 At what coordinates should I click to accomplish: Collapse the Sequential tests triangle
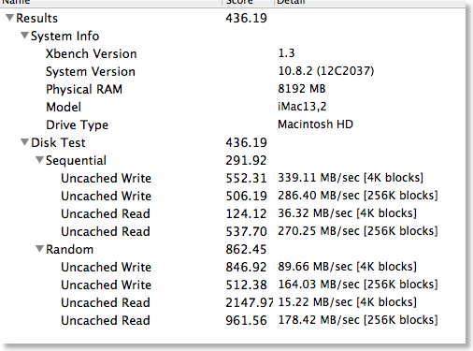pyautogui.click(x=39, y=160)
